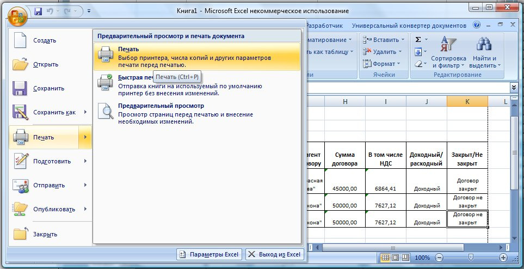Viewport: 524px width, 269px height.
Task: Open the Универсальный конвертер документов tab
Action: pos(409,26)
